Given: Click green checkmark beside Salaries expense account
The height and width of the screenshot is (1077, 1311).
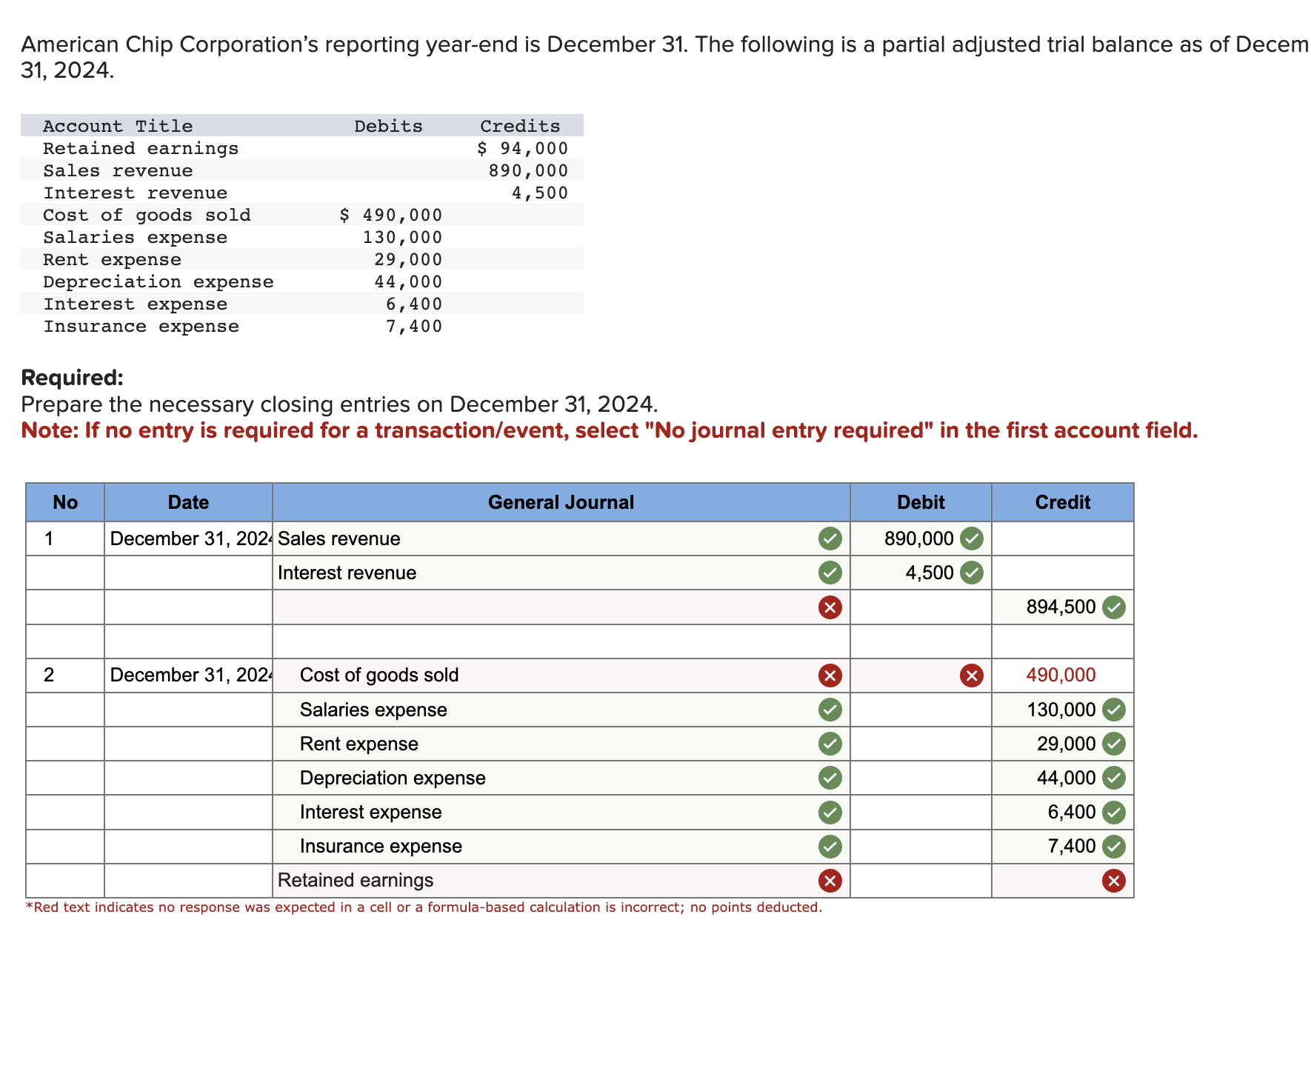Looking at the screenshot, I should click(x=830, y=710).
